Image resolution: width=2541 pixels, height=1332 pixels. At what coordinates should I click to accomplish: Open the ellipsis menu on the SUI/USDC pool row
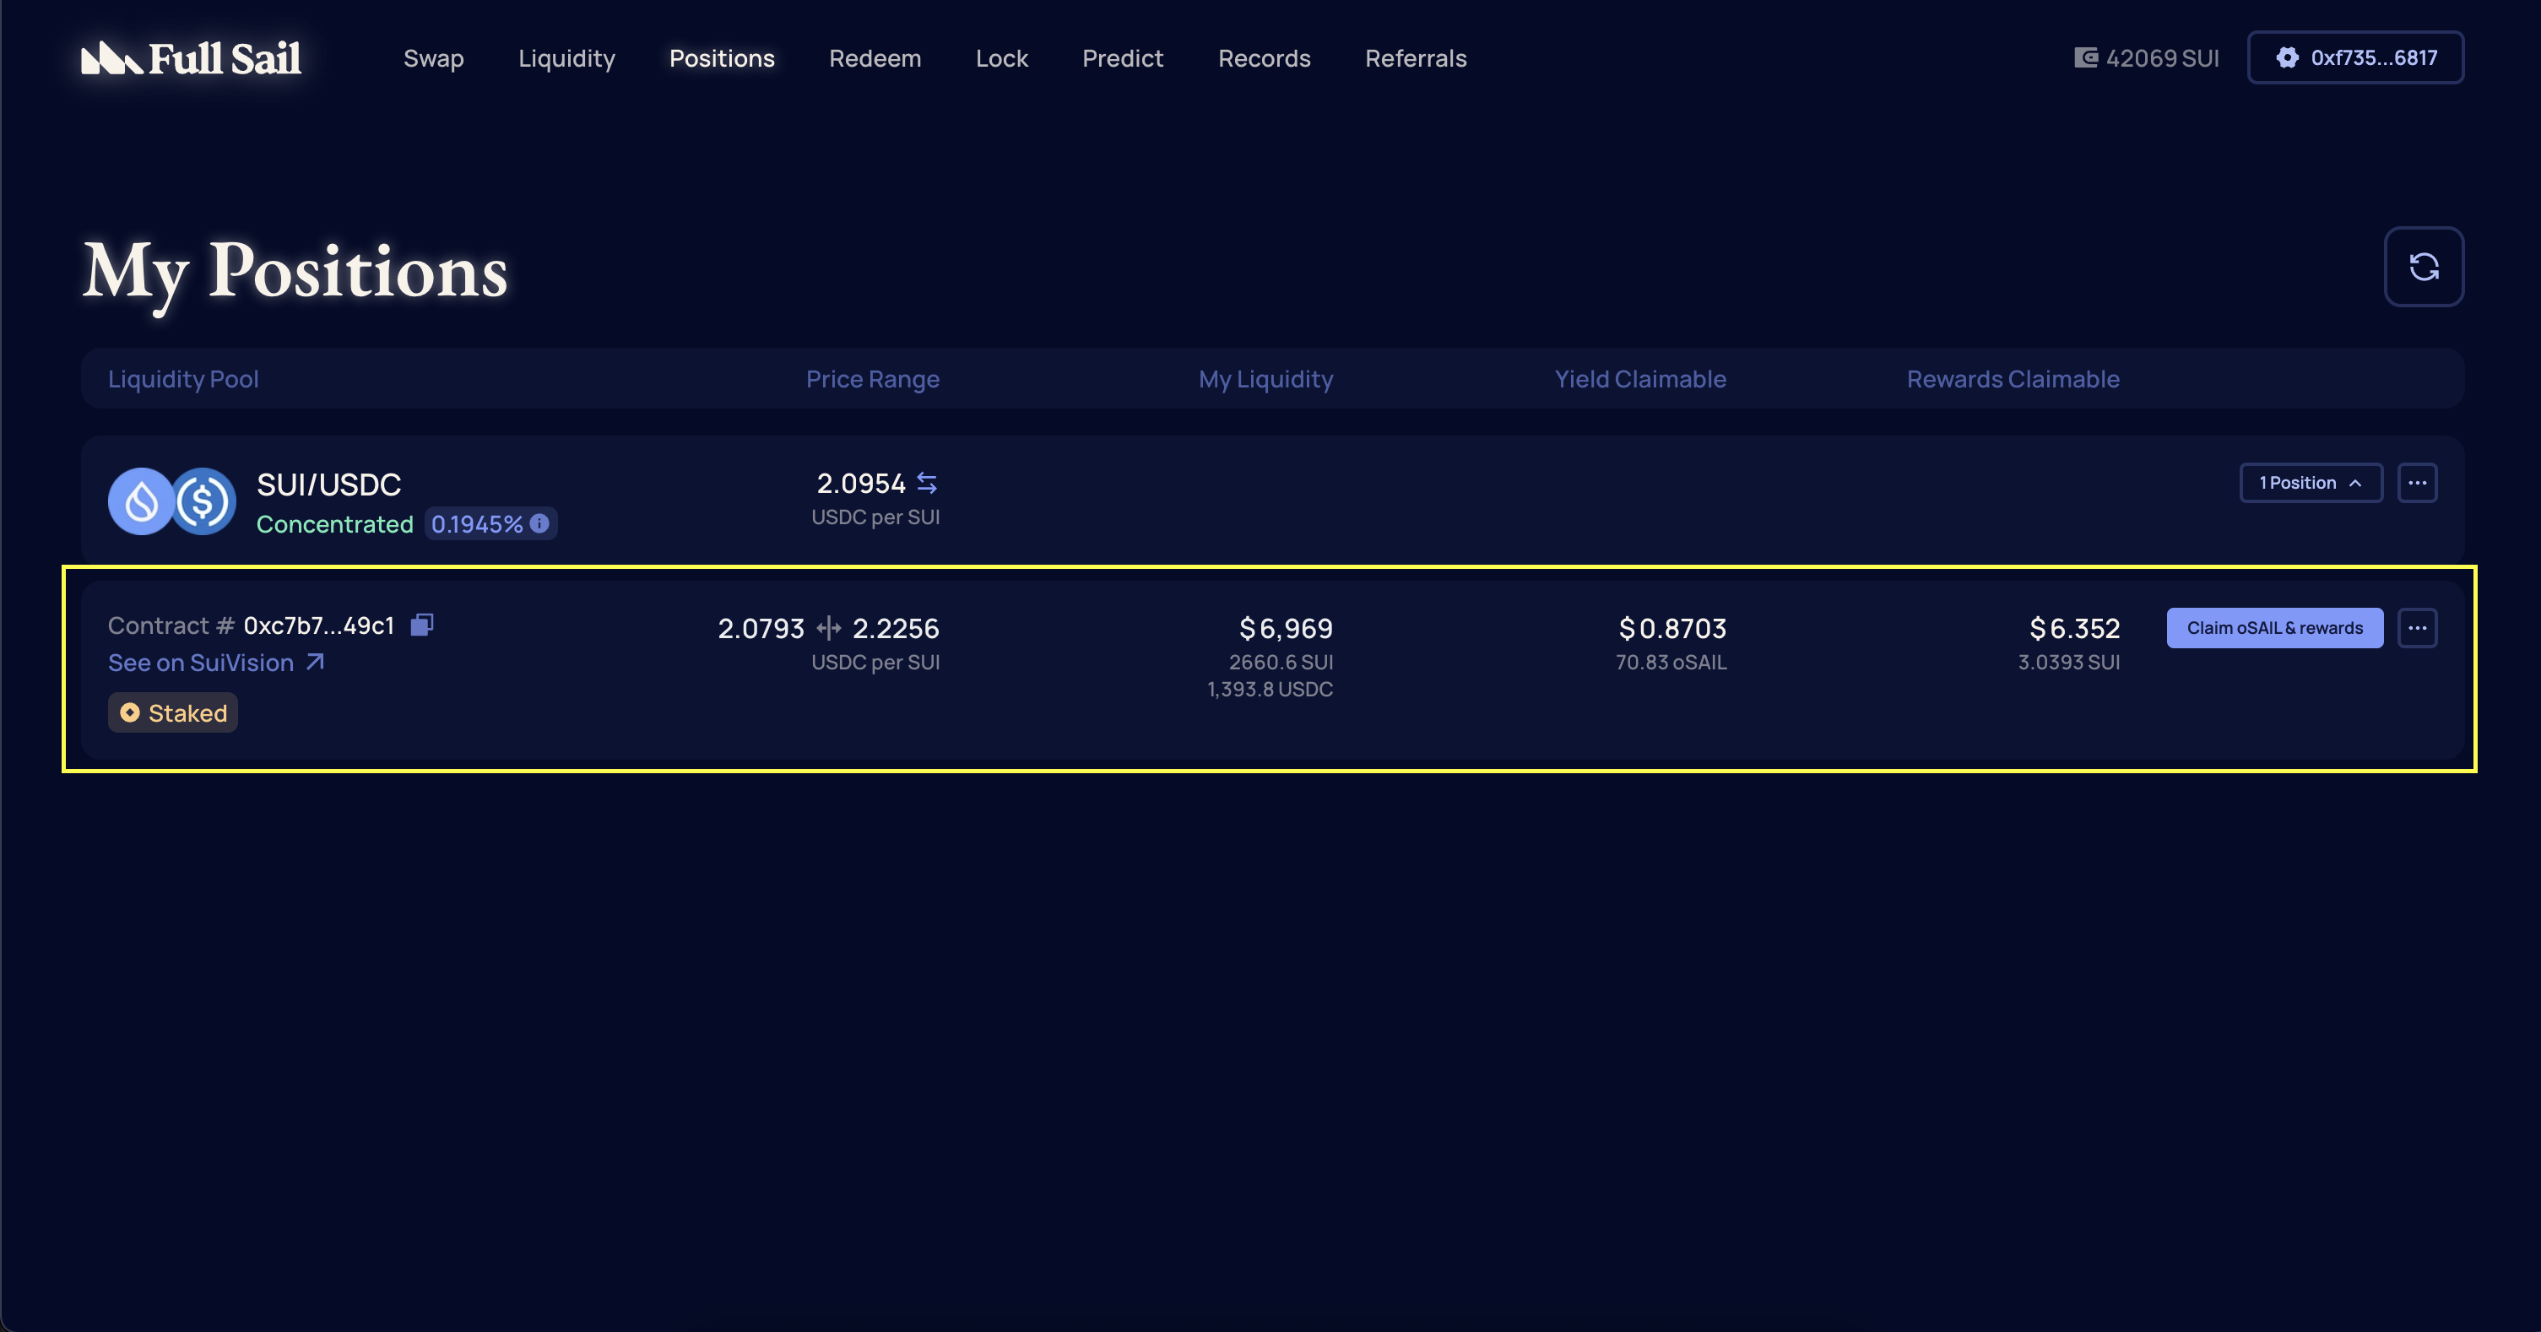tap(2418, 483)
